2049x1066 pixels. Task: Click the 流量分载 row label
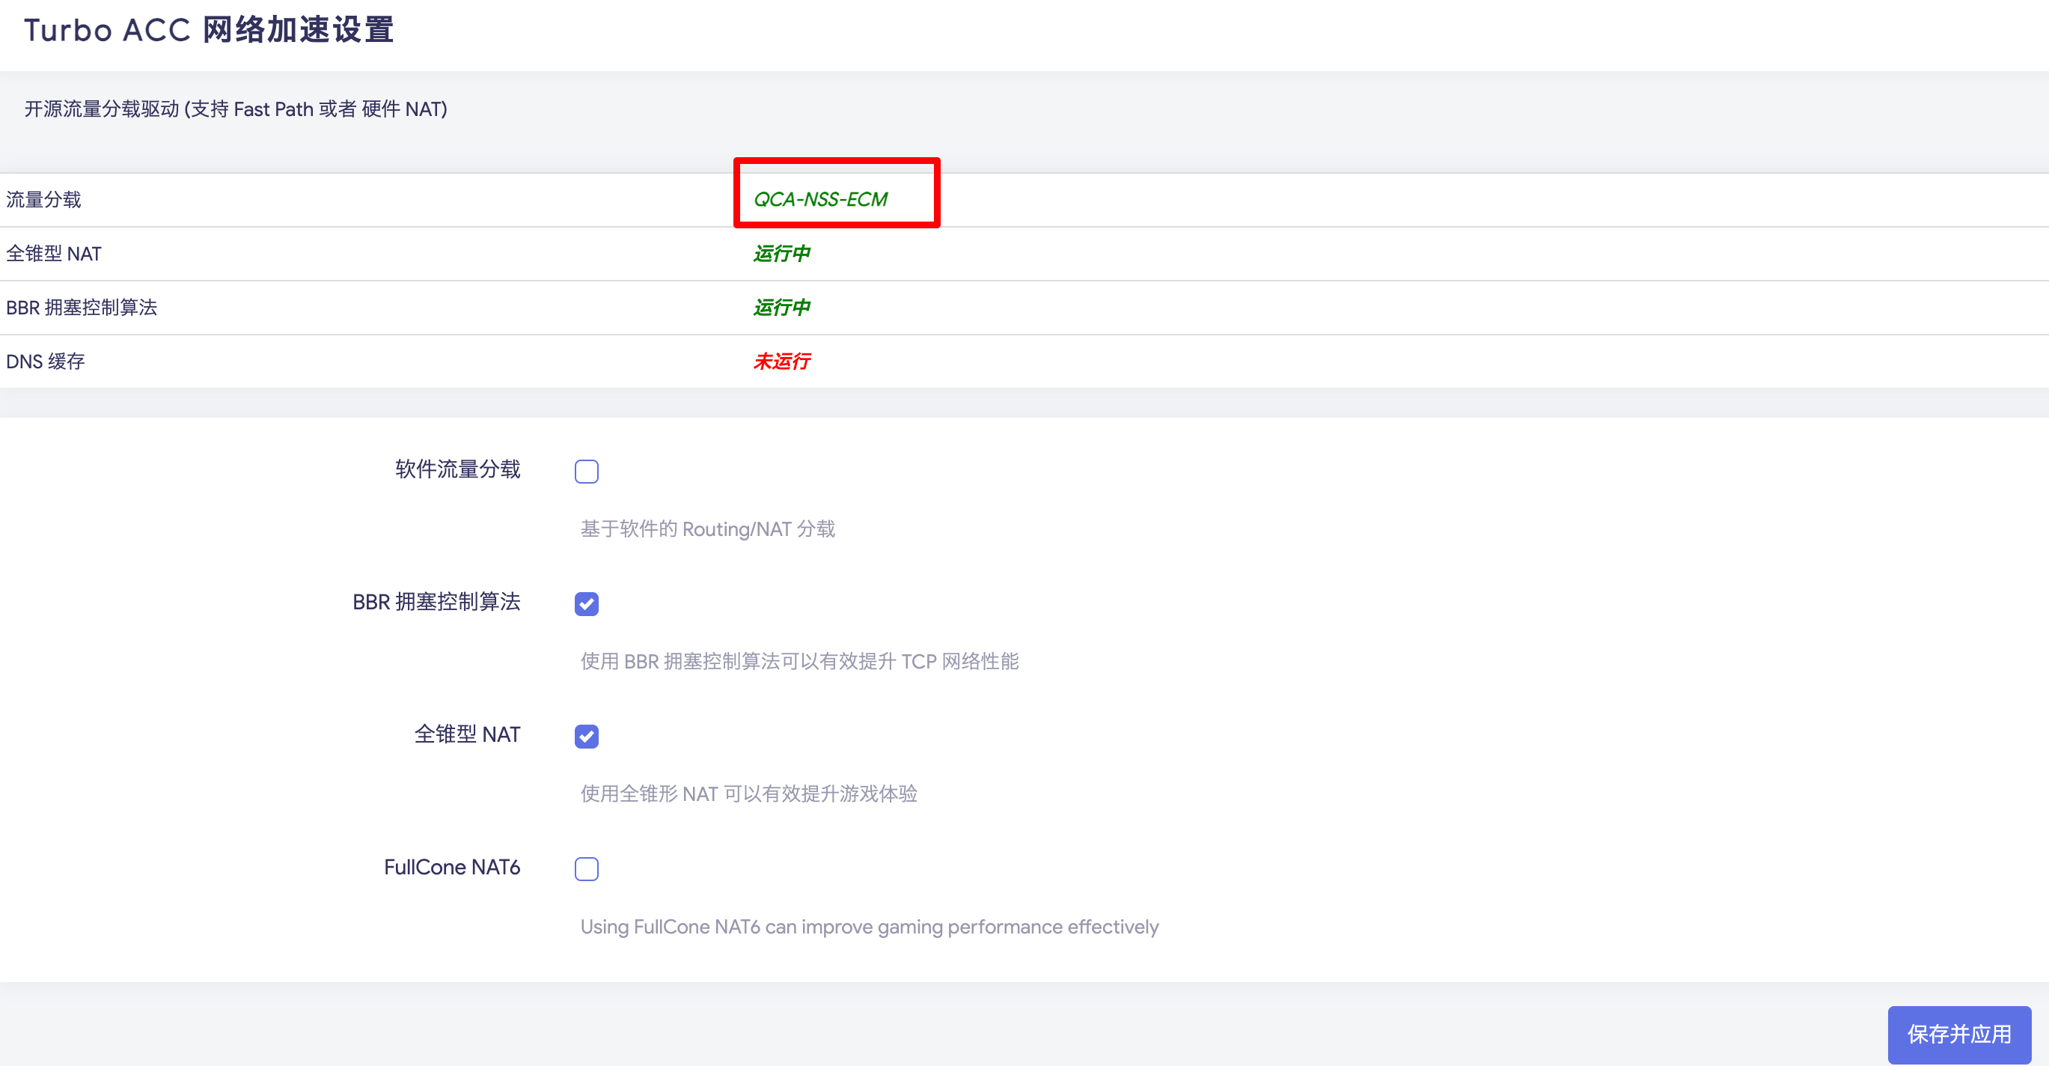[43, 200]
